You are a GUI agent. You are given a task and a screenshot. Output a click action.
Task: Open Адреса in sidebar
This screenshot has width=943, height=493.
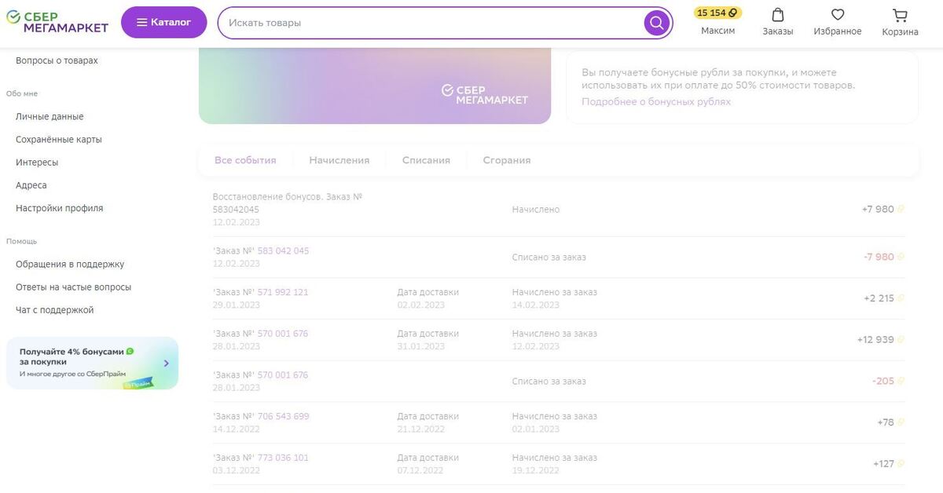coord(31,185)
